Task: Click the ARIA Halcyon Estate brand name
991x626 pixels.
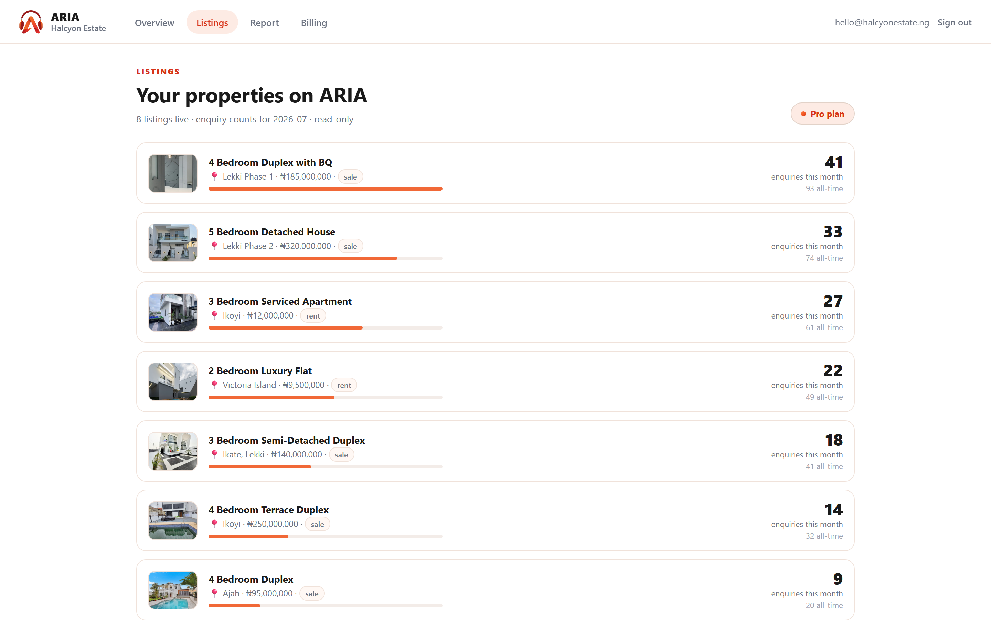Action: [x=78, y=22]
